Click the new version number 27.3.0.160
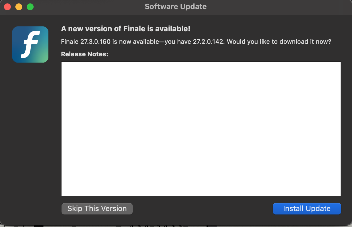 click(x=95, y=42)
